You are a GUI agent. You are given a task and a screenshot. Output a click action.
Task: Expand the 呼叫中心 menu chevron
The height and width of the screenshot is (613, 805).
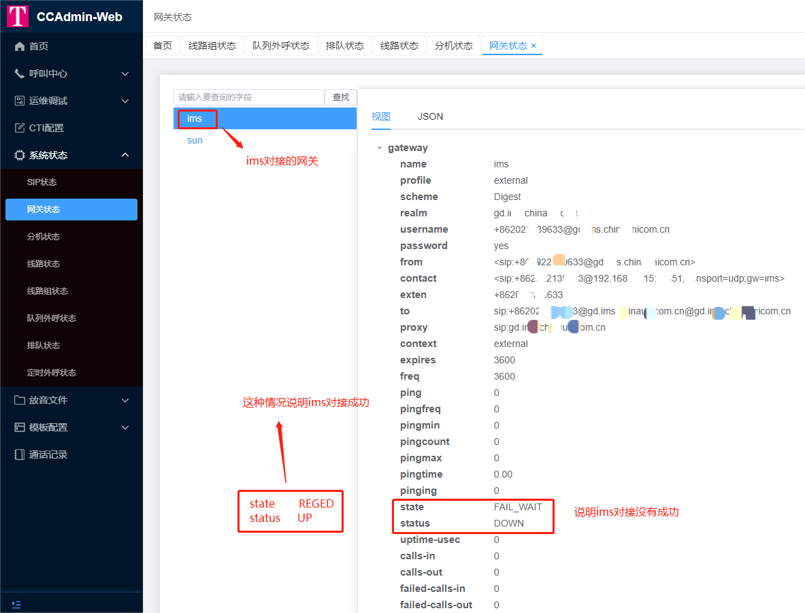[x=125, y=73]
